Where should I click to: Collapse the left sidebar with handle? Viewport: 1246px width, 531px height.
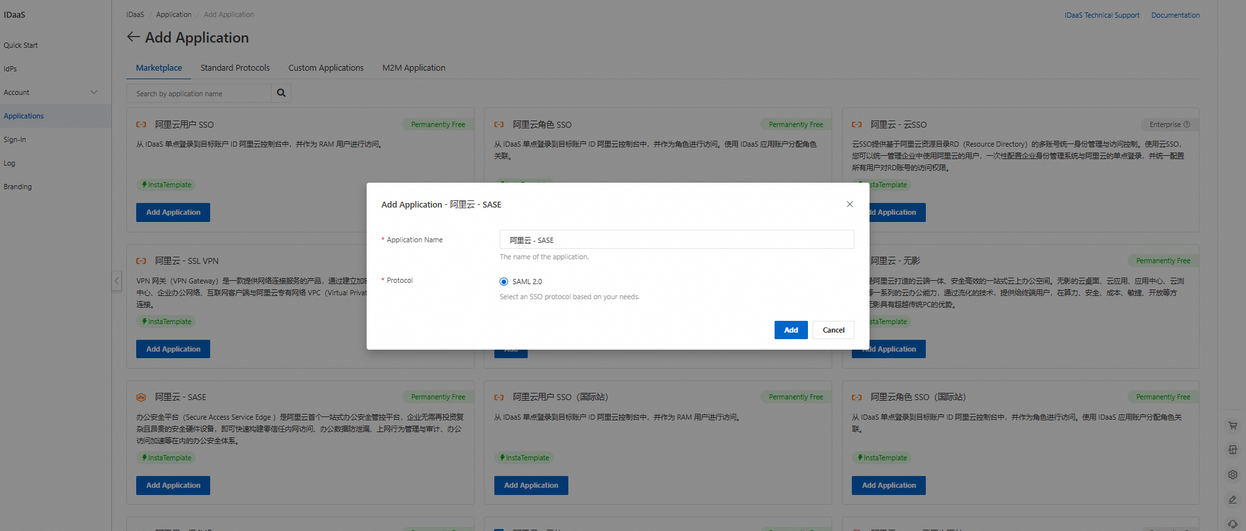tap(117, 281)
